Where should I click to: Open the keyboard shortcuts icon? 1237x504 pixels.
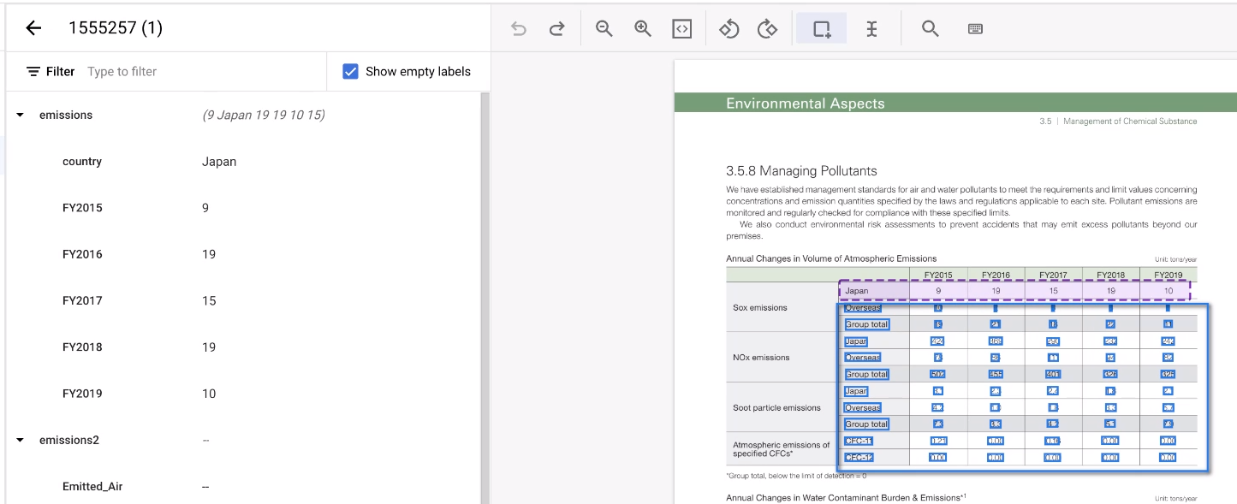pos(975,29)
